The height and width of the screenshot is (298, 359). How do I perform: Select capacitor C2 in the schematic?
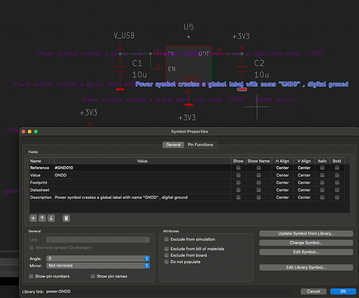[242, 69]
